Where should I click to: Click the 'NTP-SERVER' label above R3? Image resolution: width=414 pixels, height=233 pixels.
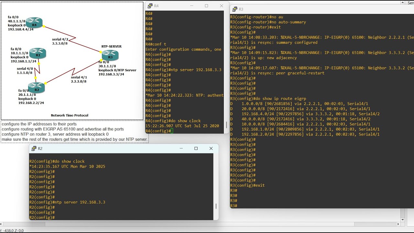click(112, 46)
